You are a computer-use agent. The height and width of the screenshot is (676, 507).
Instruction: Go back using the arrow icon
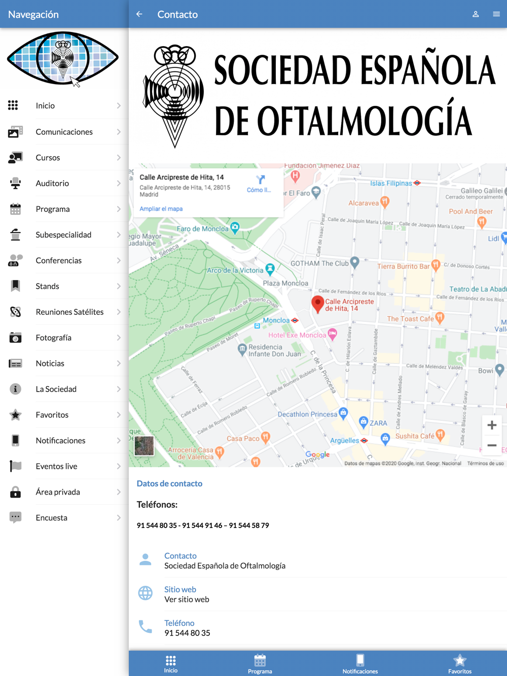pyautogui.click(x=139, y=14)
